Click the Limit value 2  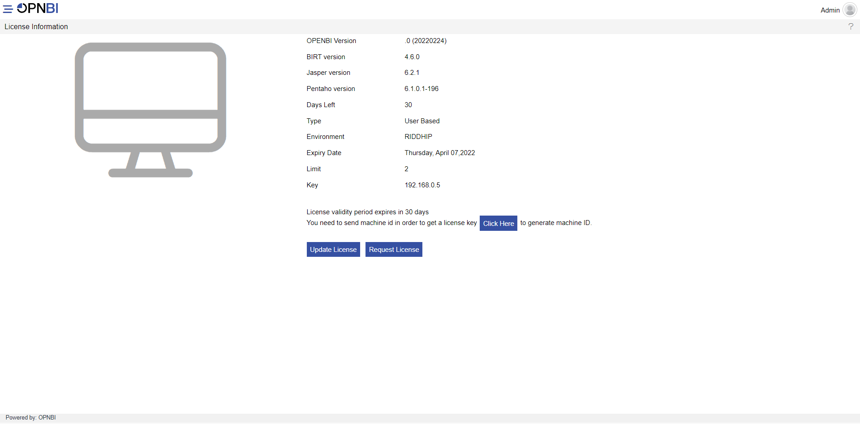click(406, 169)
